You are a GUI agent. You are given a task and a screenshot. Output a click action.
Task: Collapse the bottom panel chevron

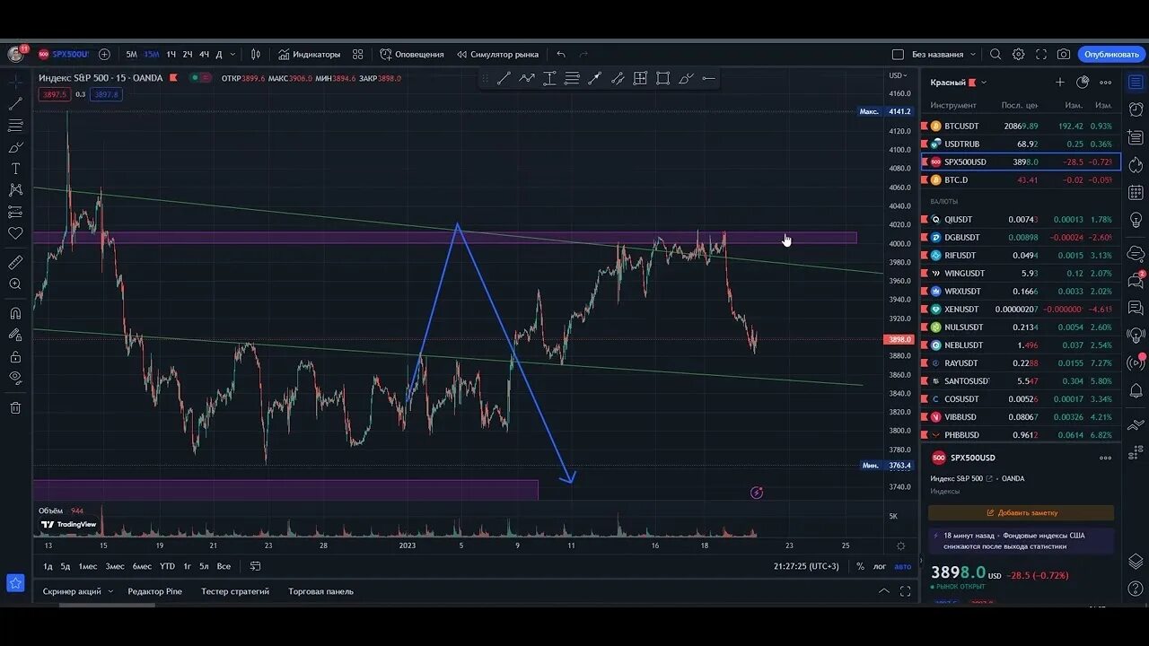pyautogui.click(x=884, y=591)
